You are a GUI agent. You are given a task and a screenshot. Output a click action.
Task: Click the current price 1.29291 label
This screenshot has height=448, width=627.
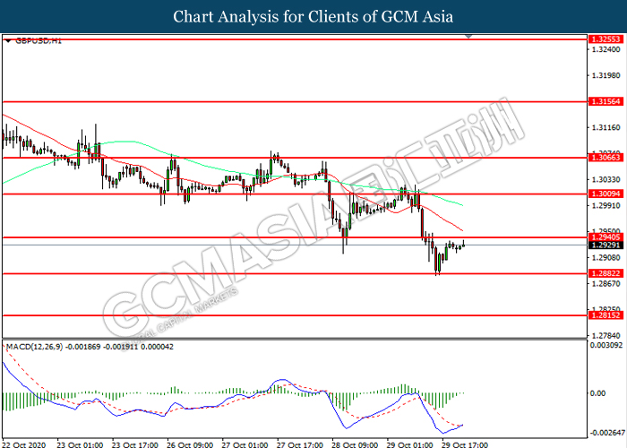point(606,246)
